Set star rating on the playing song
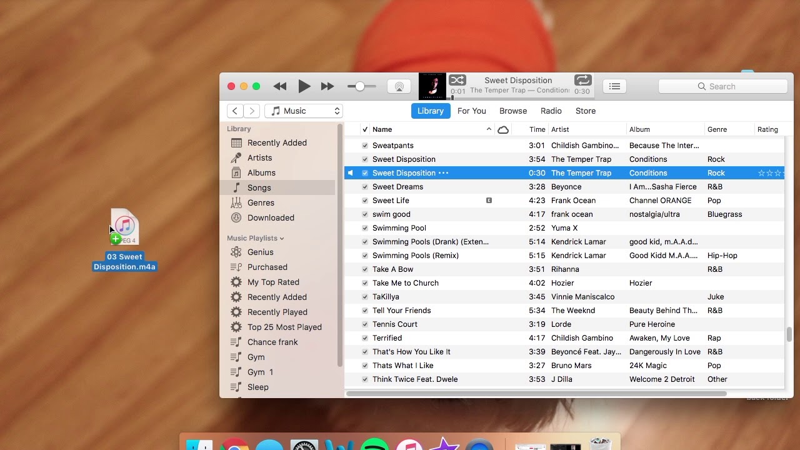Screen dimensions: 800x450 pos(770,173)
